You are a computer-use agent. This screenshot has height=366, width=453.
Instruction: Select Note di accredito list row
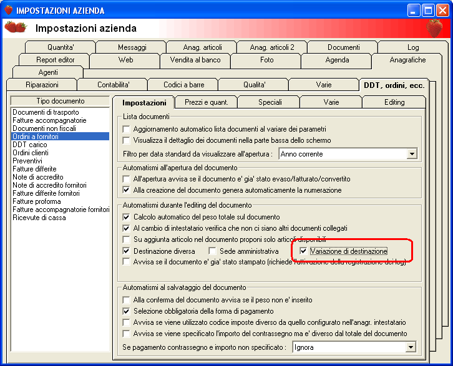coord(61,177)
